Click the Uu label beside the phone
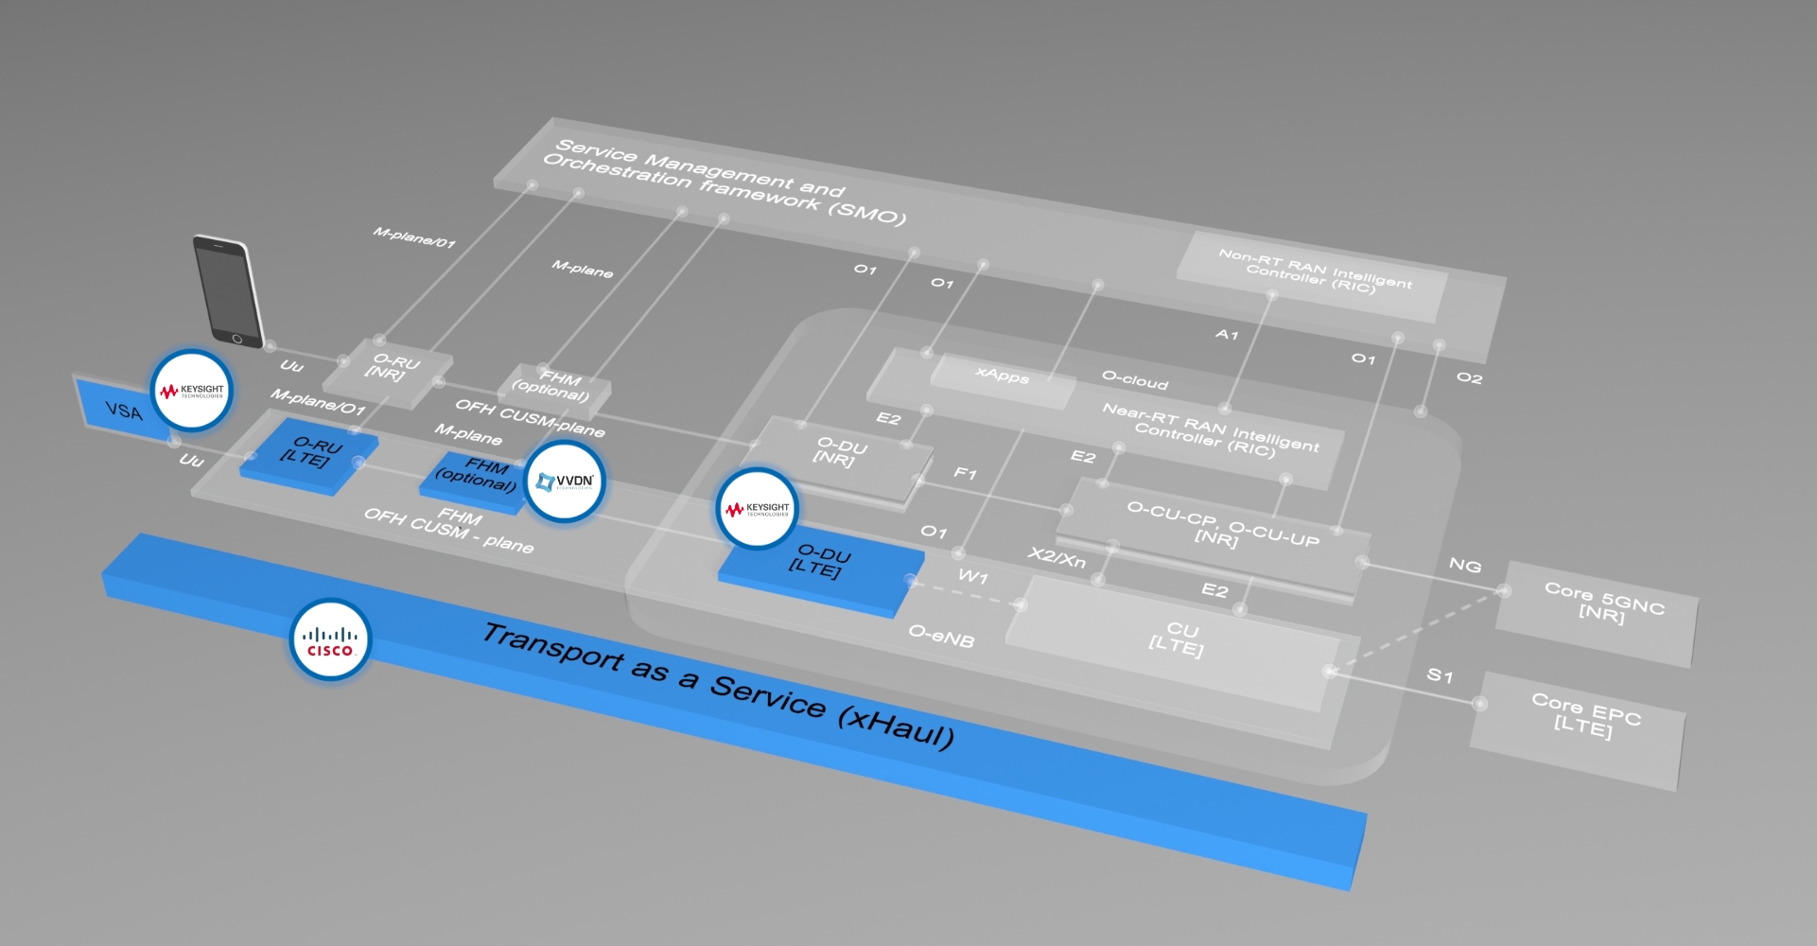Screen dimensions: 1817x946 click(291, 365)
